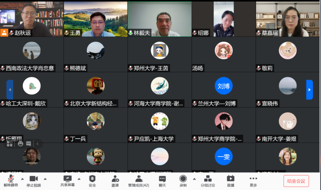Click the 停止视频 camera icon
Image resolution: width=321 pixels, height=190 pixels.
point(34,179)
